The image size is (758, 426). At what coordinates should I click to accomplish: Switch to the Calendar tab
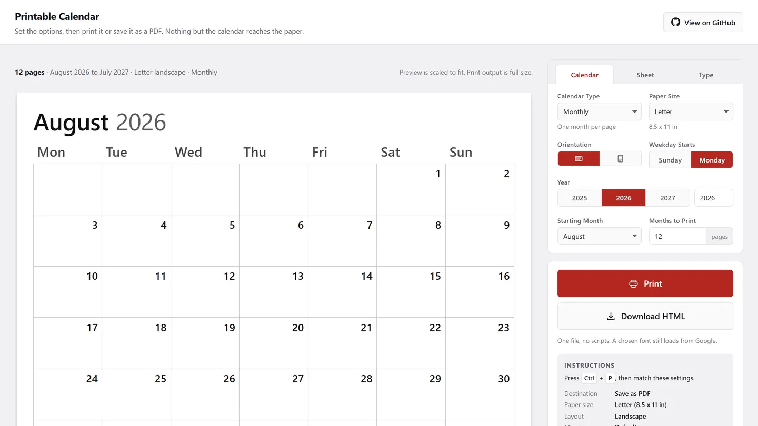pyautogui.click(x=584, y=75)
